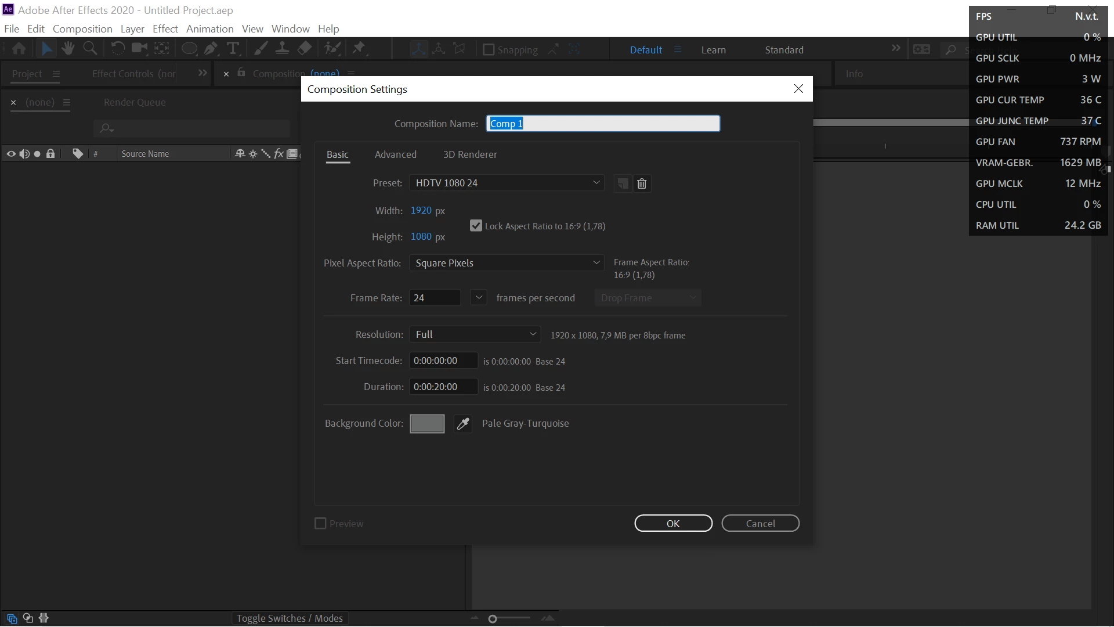Select the Pen tool
Viewport: 1114px width, 627px height.
[x=211, y=49]
